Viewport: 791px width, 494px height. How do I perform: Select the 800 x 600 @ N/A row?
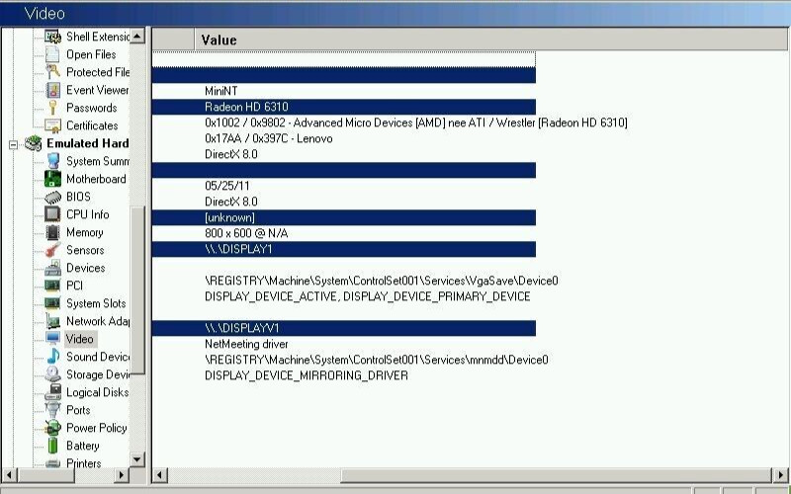point(343,233)
